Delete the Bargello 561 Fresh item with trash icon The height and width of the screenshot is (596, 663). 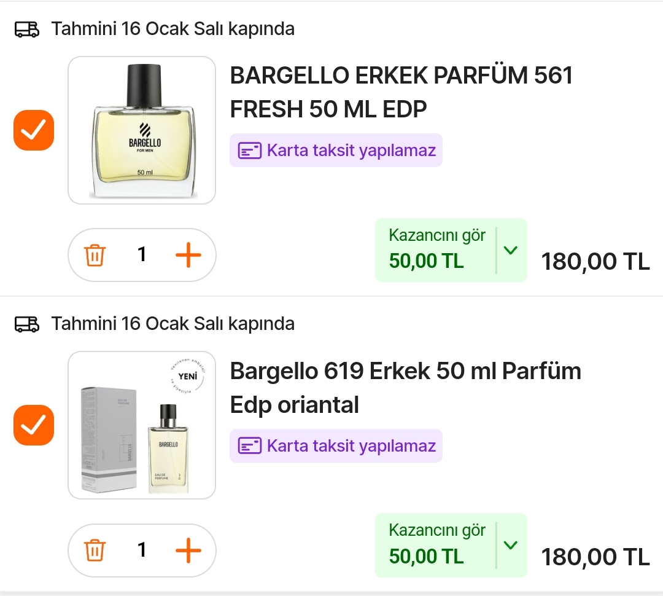point(95,255)
